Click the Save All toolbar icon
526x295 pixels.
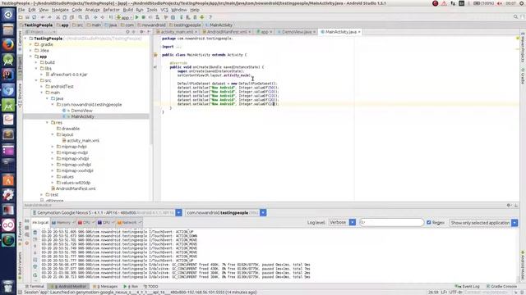coord(27,17)
